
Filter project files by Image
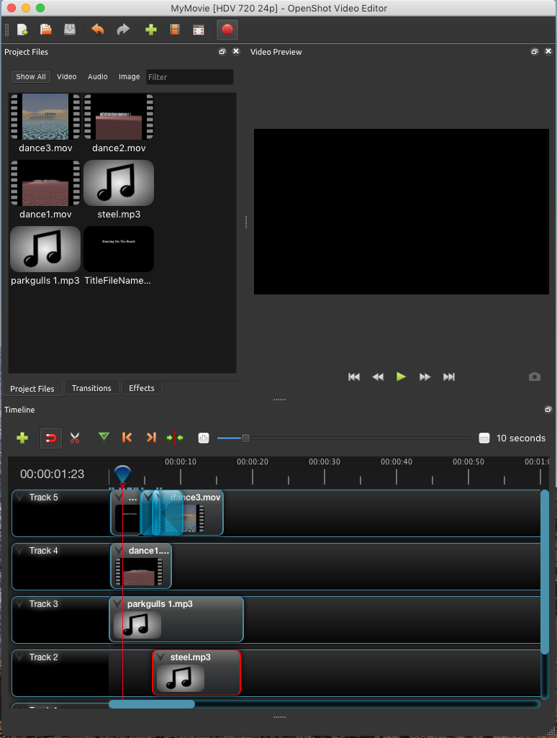point(130,77)
